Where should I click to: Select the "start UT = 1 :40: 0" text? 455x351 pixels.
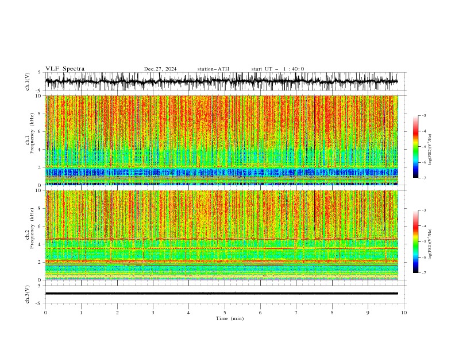277,69
